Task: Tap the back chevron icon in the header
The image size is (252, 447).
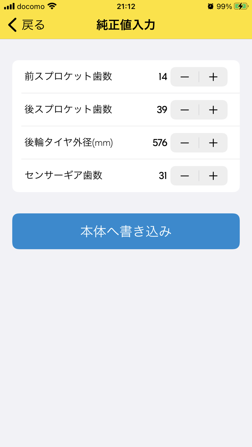Action: coord(11,25)
